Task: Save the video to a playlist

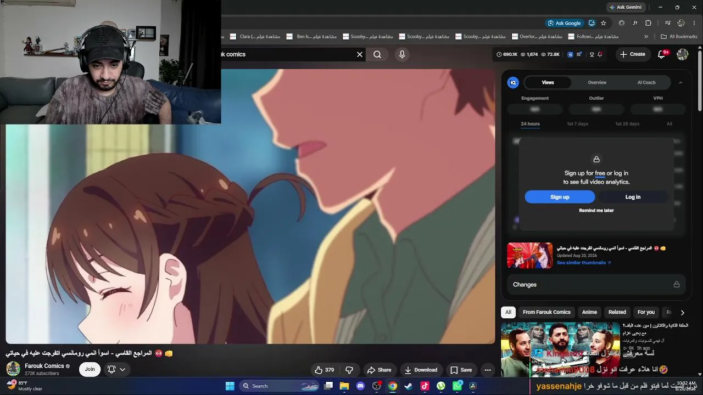Action: (461, 370)
